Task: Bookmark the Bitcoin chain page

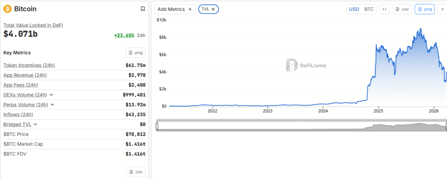Action: 142,9
